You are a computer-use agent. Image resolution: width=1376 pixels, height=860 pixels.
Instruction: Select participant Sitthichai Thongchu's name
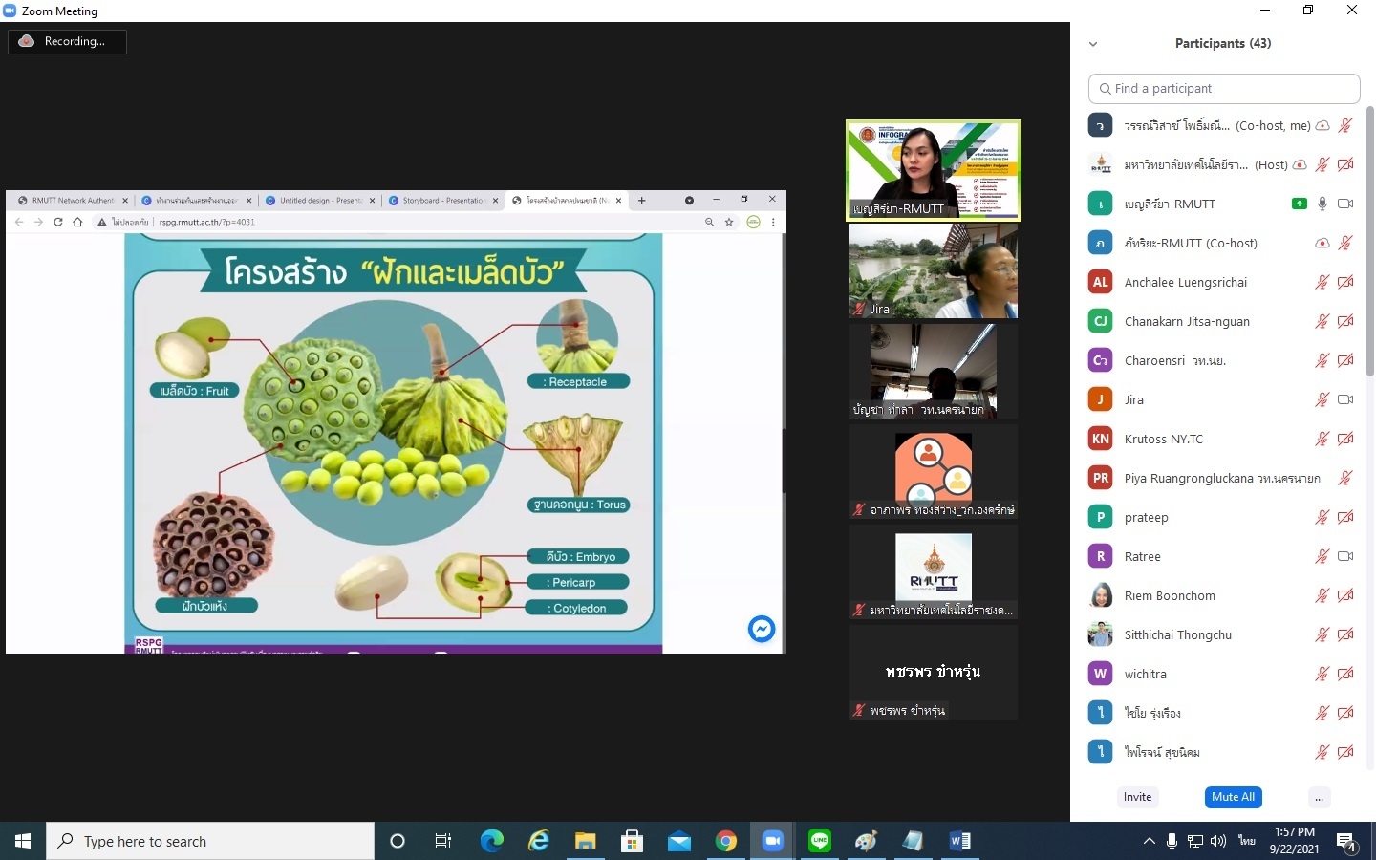pyautogui.click(x=1177, y=634)
